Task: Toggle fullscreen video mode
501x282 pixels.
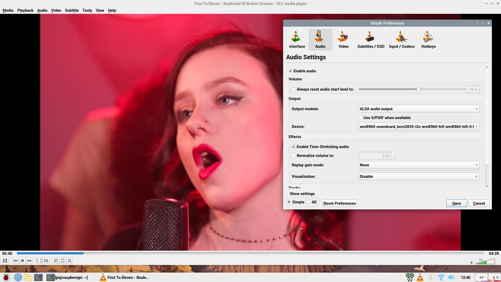Action: tap(39, 261)
